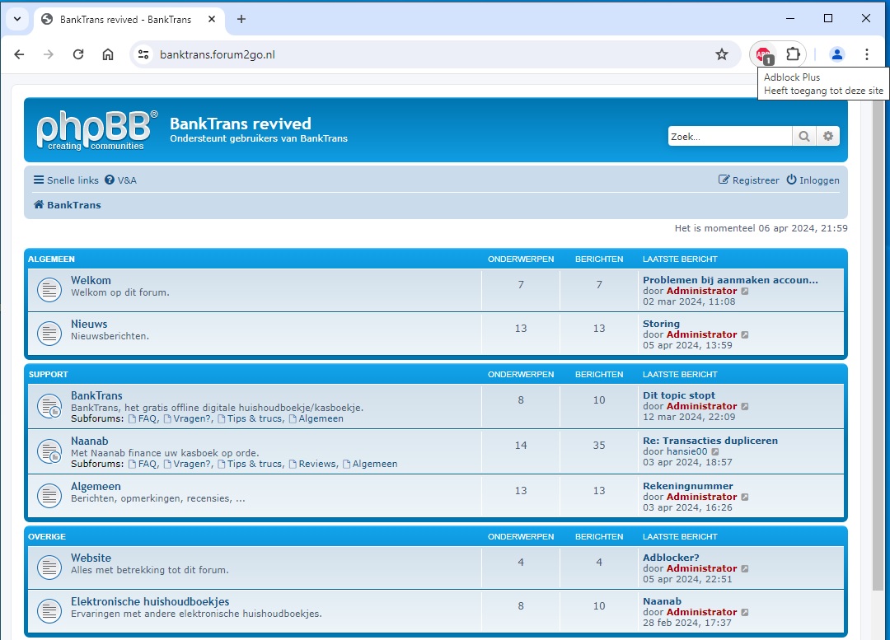View latest post icon in Nieuws row
890x640 pixels.
745,335
